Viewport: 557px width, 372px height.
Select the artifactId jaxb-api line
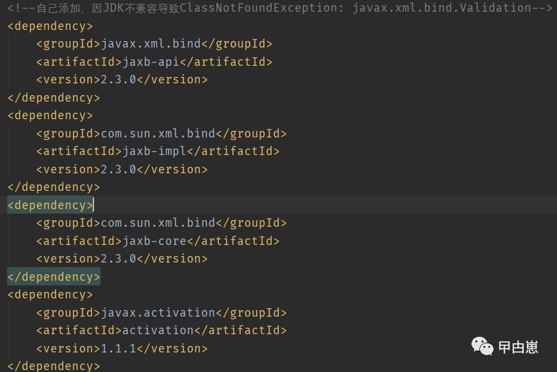154,62
